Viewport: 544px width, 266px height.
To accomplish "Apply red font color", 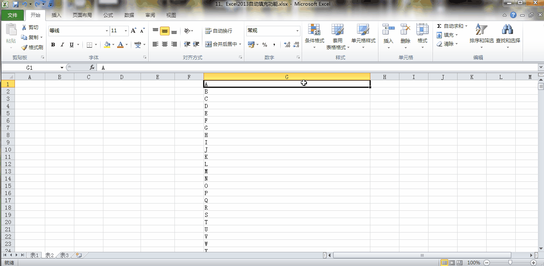I will point(120,45).
